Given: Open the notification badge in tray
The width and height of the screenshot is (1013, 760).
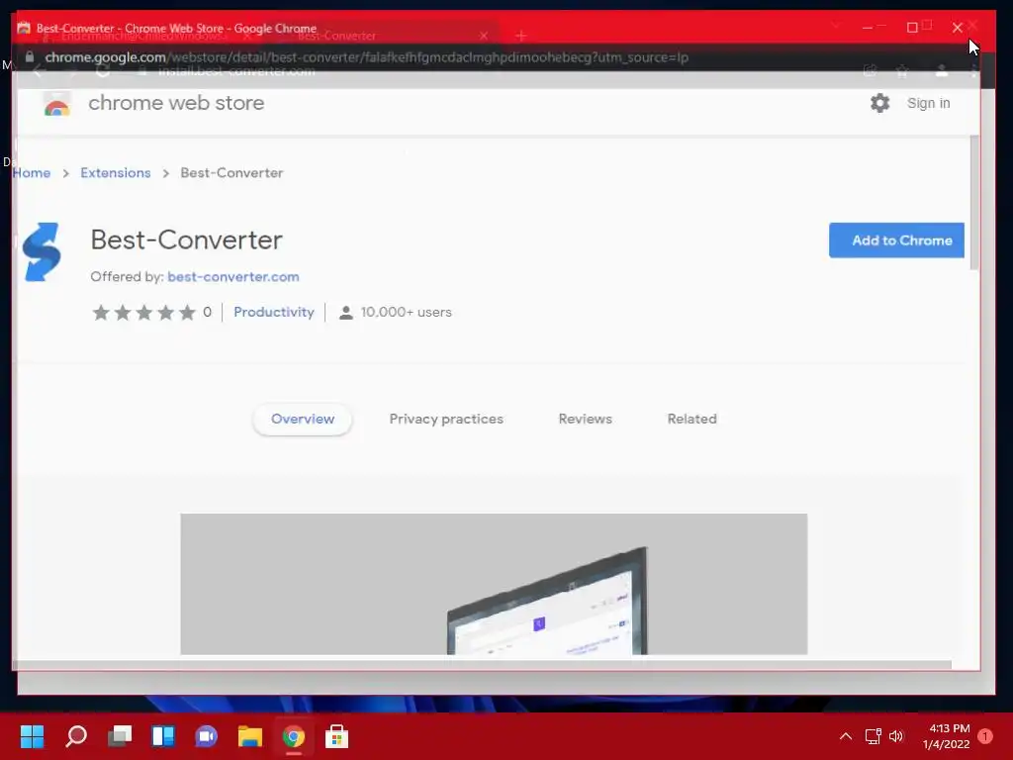Looking at the screenshot, I should point(985,736).
